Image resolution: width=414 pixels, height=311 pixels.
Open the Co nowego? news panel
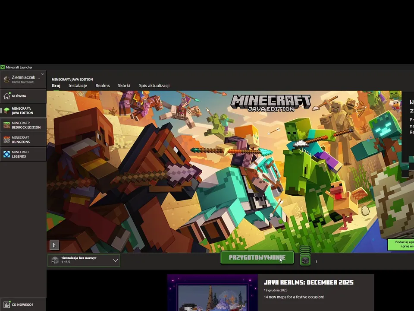coord(23,305)
